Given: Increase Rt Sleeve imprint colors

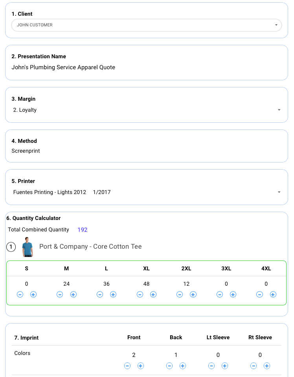Looking at the screenshot, I should 267,366.
